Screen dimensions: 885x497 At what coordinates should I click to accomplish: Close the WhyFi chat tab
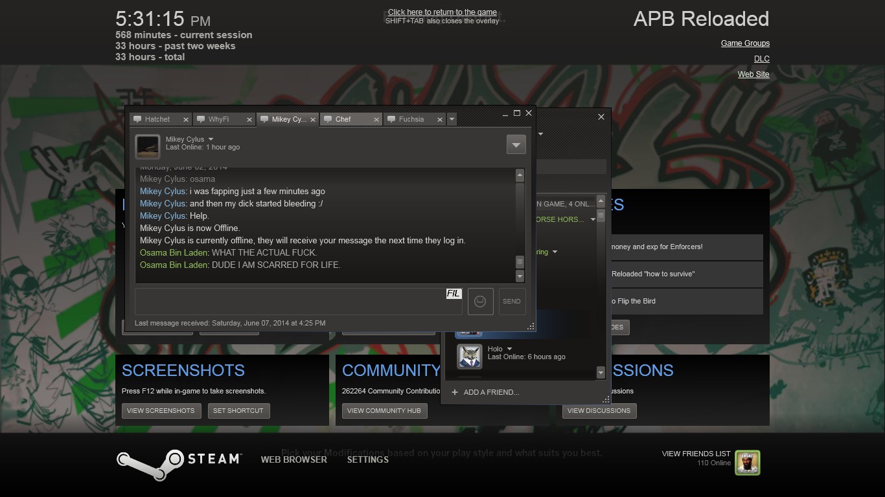249,120
